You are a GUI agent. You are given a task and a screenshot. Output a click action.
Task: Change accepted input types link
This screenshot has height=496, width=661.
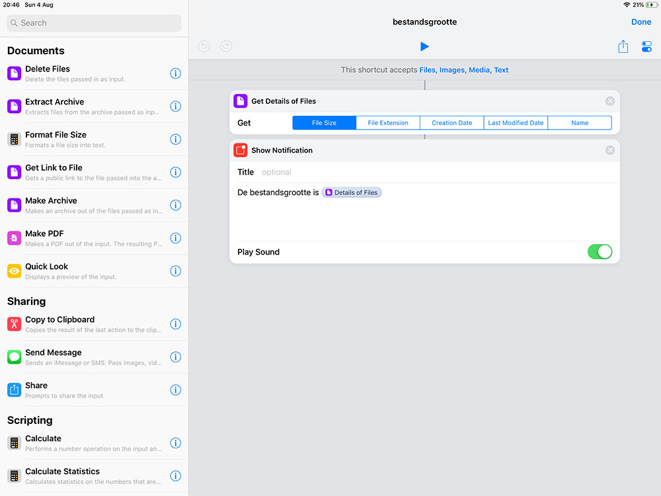pos(463,70)
